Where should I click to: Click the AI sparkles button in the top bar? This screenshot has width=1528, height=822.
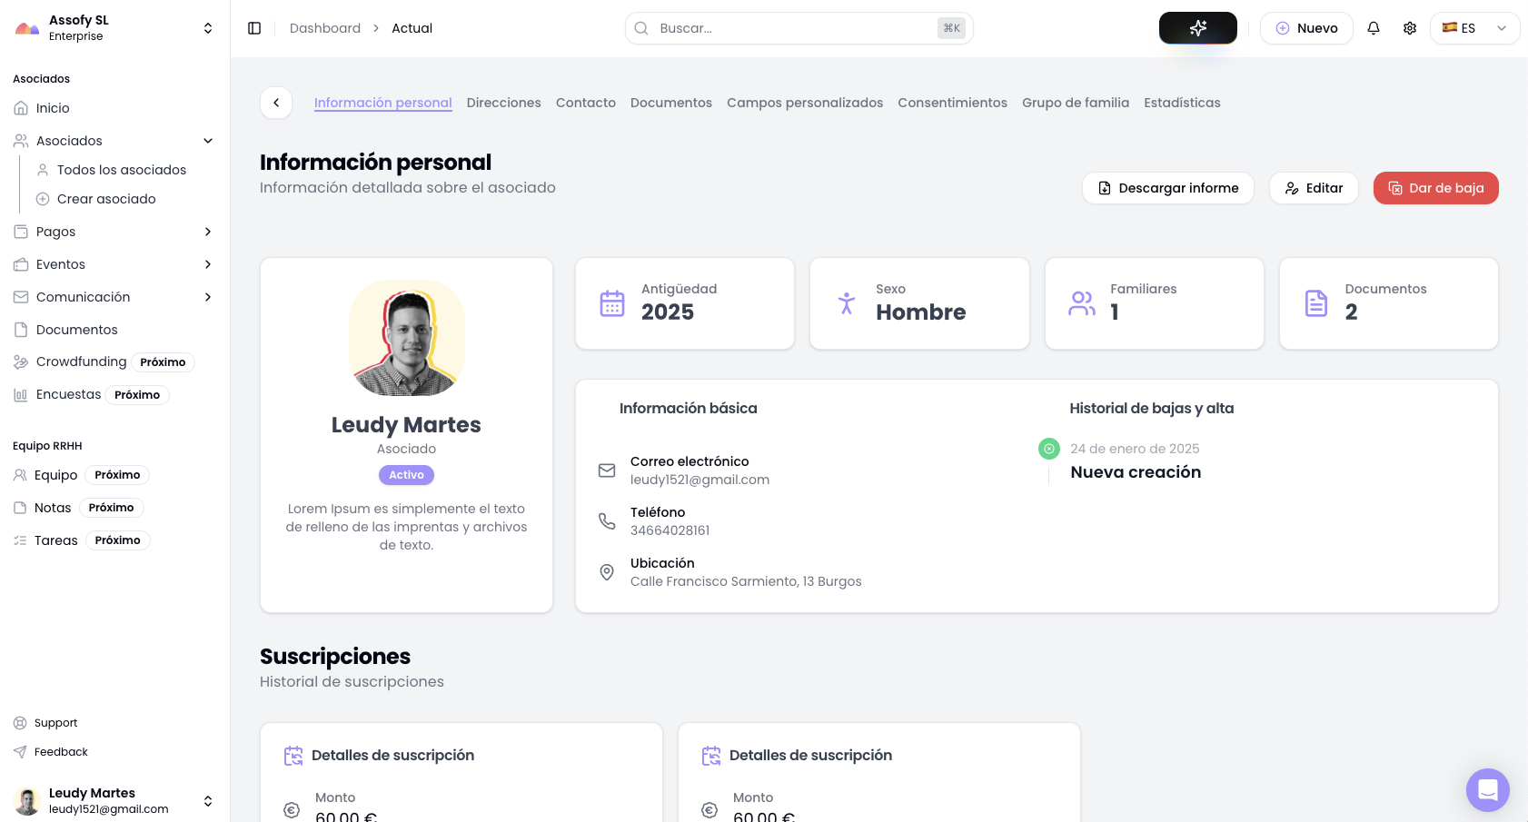click(x=1197, y=28)
